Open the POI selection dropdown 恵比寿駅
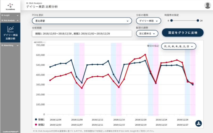 [x=82, y=20]
